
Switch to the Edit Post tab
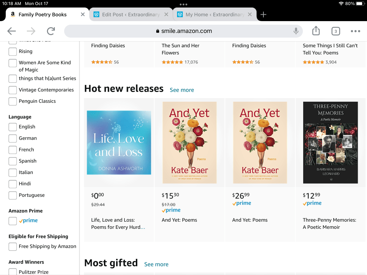(x=130, y=15)
